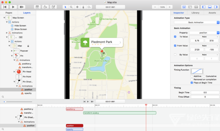Click second layout mode icon in toolbar
This screenshot has height=131, width=220.
point(190,7)
